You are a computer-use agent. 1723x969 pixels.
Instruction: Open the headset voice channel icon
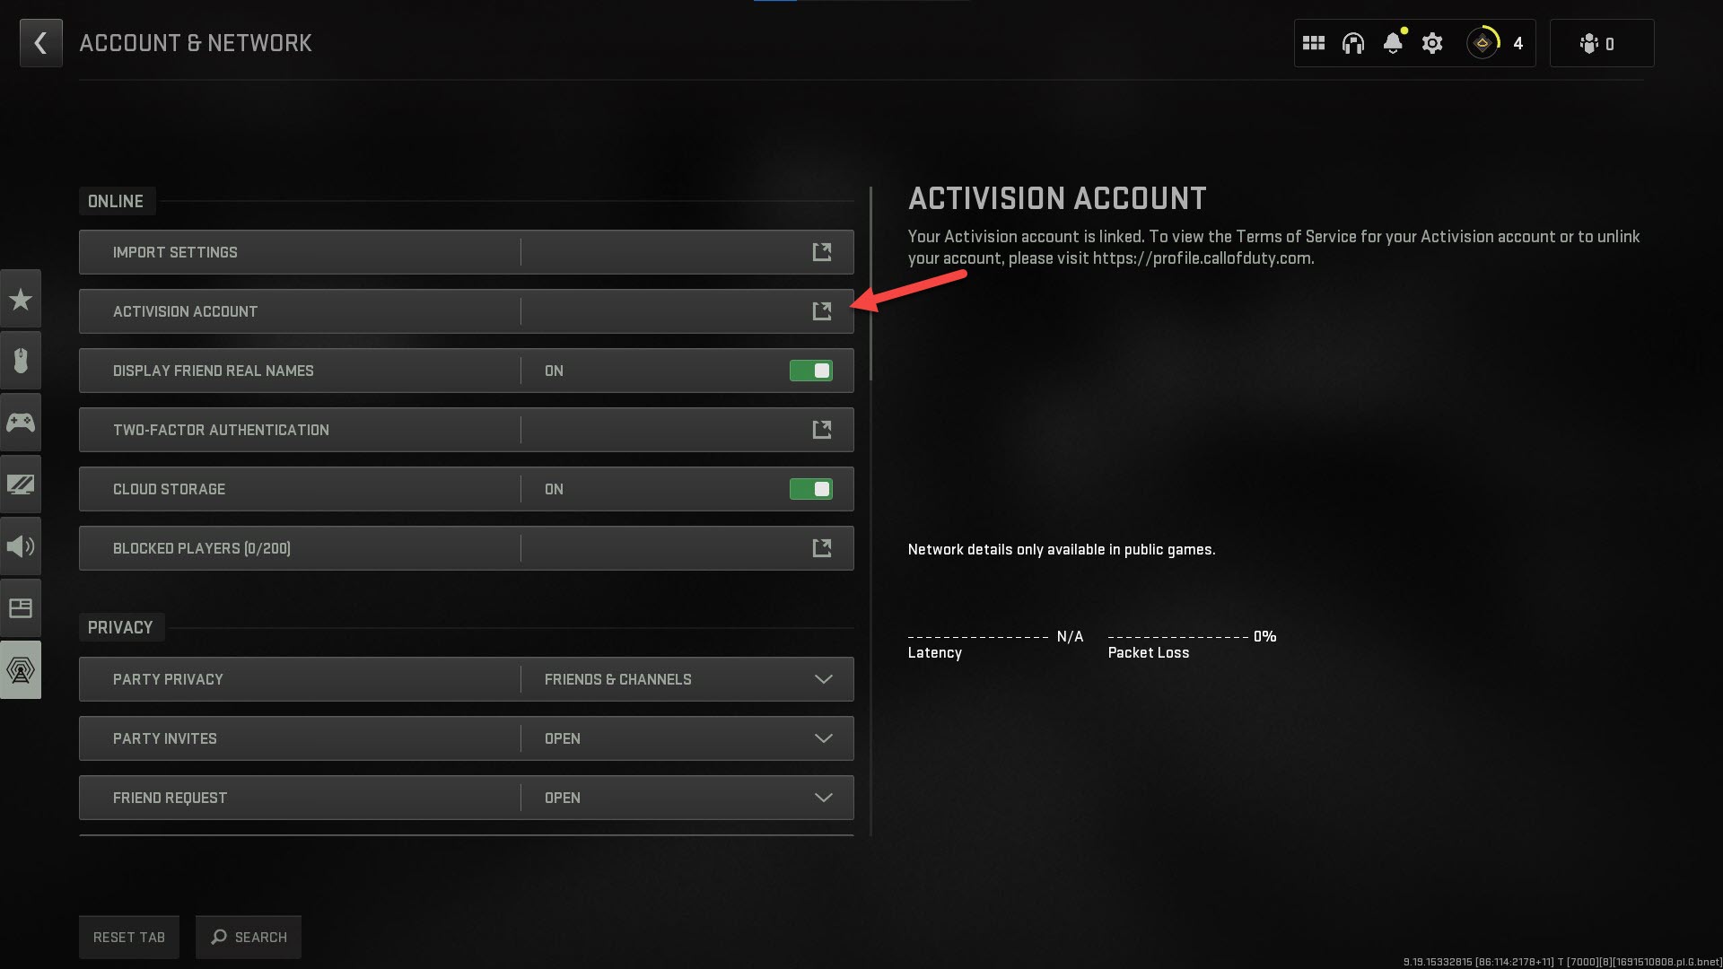[x=1353, y=43]
